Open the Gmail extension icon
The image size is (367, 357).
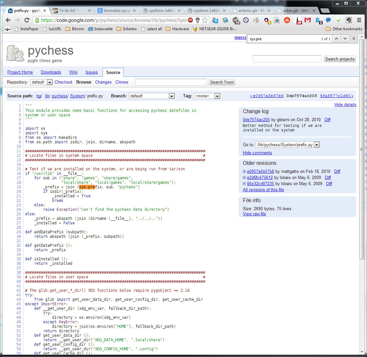(308, 20)
